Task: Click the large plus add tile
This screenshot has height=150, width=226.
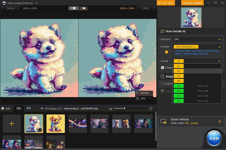Action: pos(12,124)
